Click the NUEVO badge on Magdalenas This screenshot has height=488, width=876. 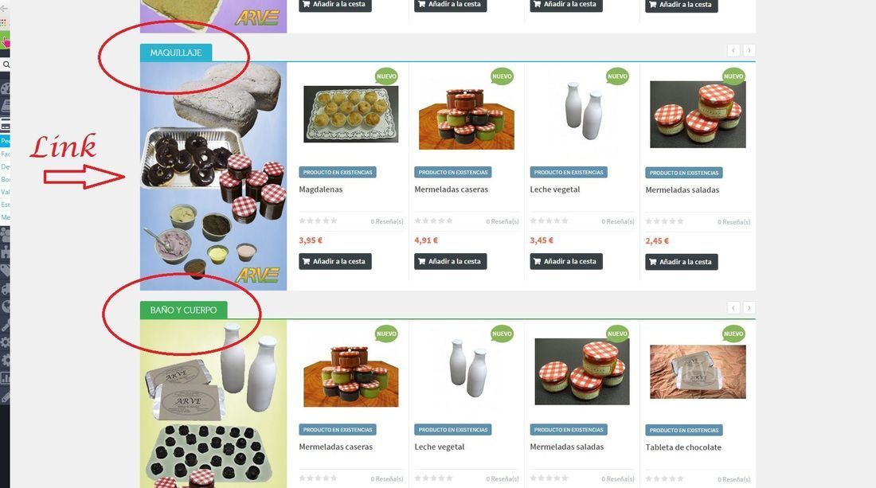coord(386,76)
